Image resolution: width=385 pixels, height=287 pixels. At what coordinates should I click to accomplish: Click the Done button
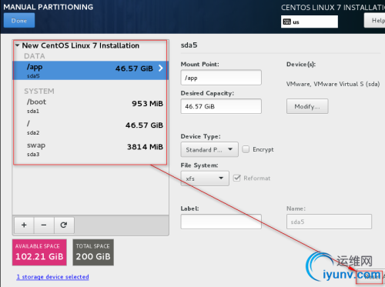coord(19,21)
